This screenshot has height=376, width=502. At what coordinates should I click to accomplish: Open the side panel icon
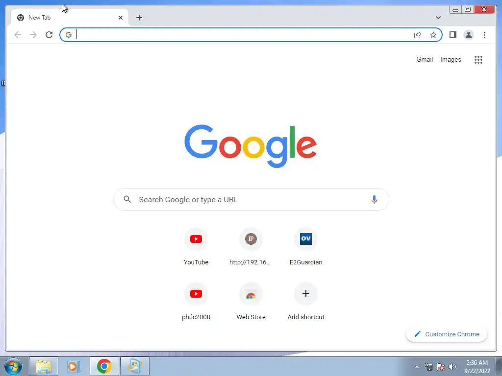(x=452, y=35)
